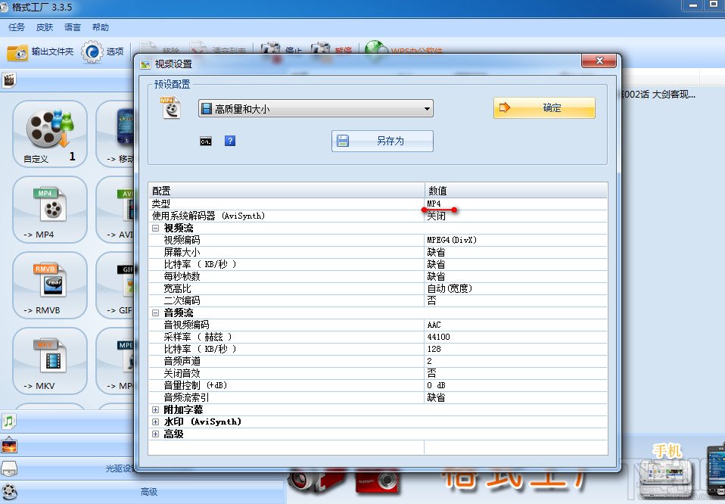Click the 屏幕大小 row label

182,252
